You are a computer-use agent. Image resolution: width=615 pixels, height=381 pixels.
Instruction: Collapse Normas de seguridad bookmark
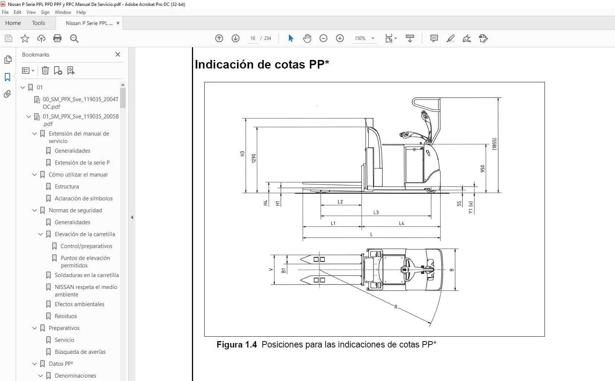pyautogui.click(x=35, y=210)
